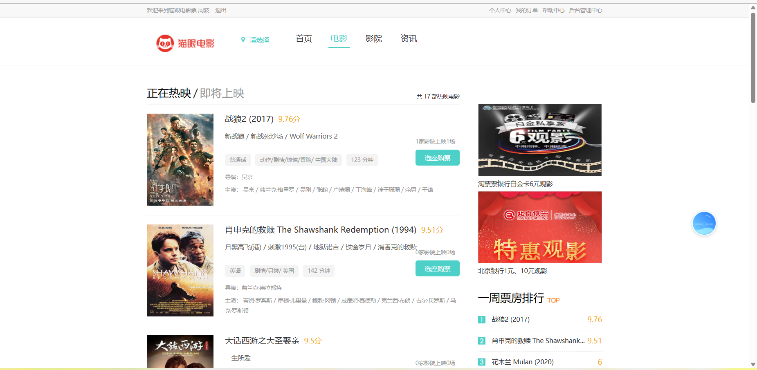The height and width of the screenshot is (370, 757).
Task: Click the 一周票房排行 heading
Action: tap(511, 298)
